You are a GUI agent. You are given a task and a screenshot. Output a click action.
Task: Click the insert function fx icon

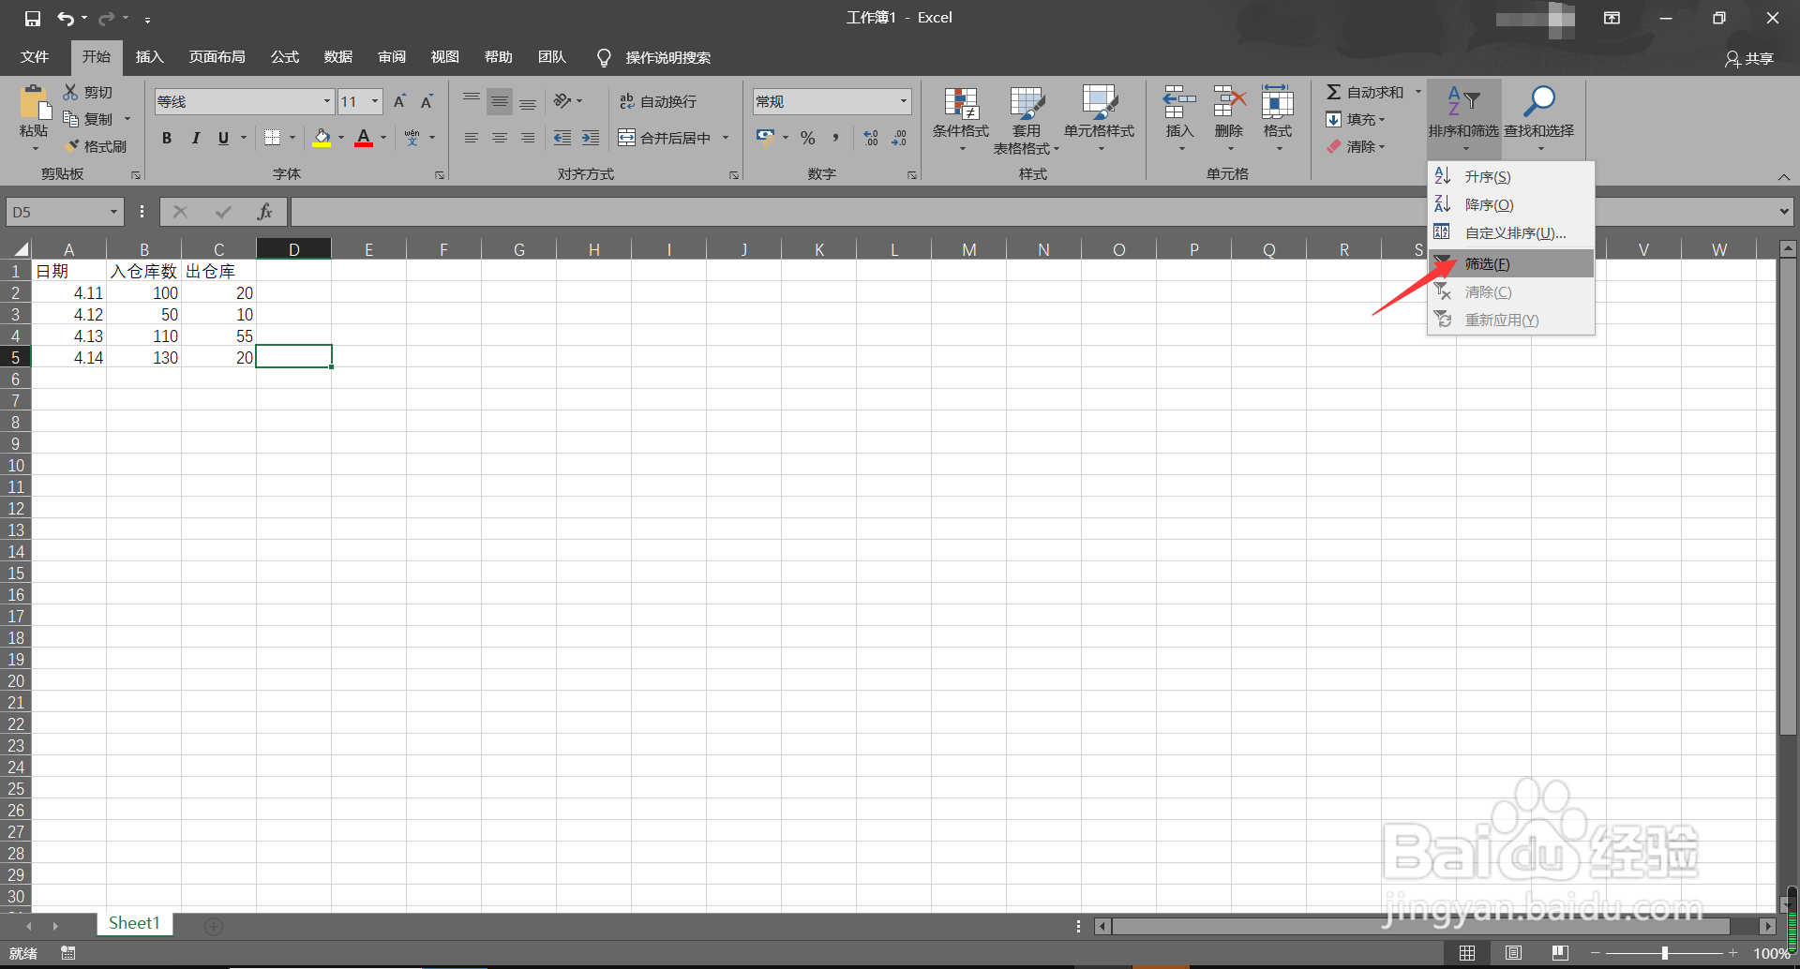[265, 212]
